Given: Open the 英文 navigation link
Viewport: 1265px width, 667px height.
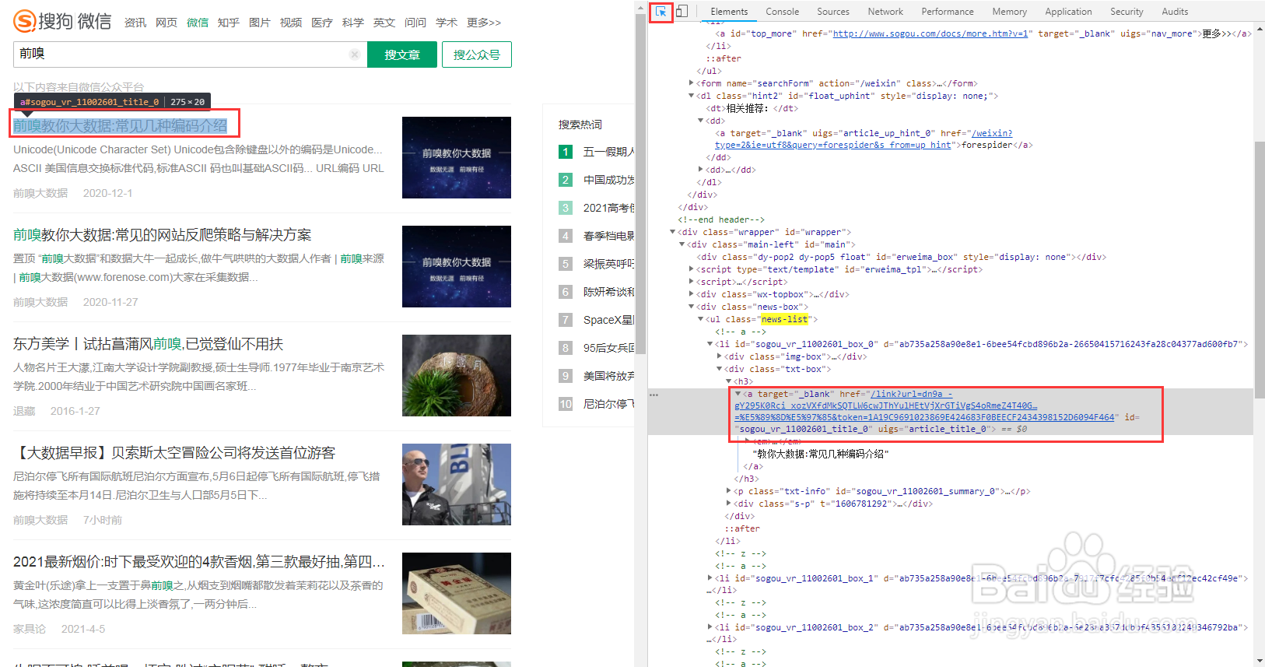Looking at the screenshot, I should coord(384,23).
